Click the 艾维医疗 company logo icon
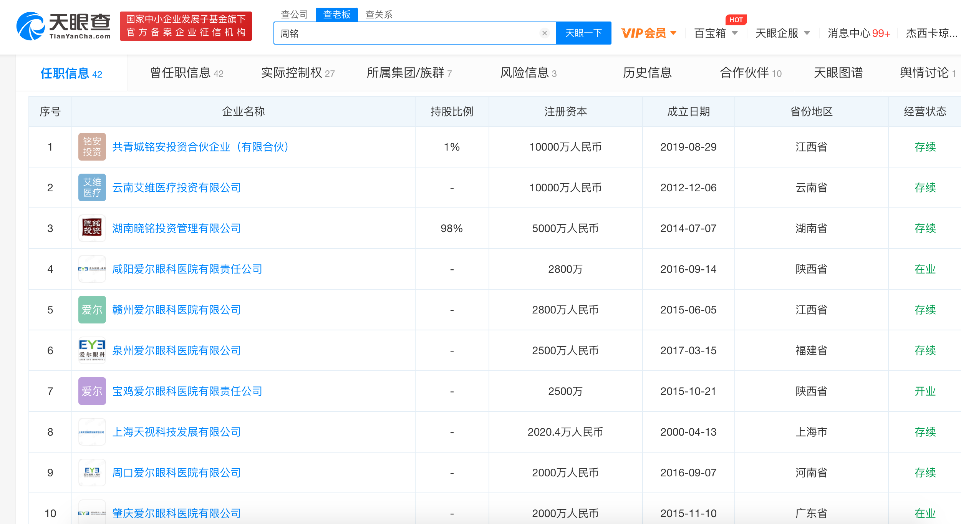The image size is (961, 524). pyautogui.click(x=92, y=187)
